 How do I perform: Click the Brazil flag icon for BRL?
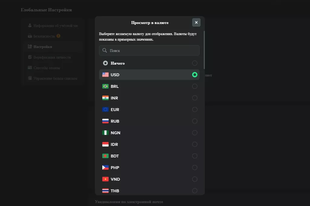click(x=105, y=86)
